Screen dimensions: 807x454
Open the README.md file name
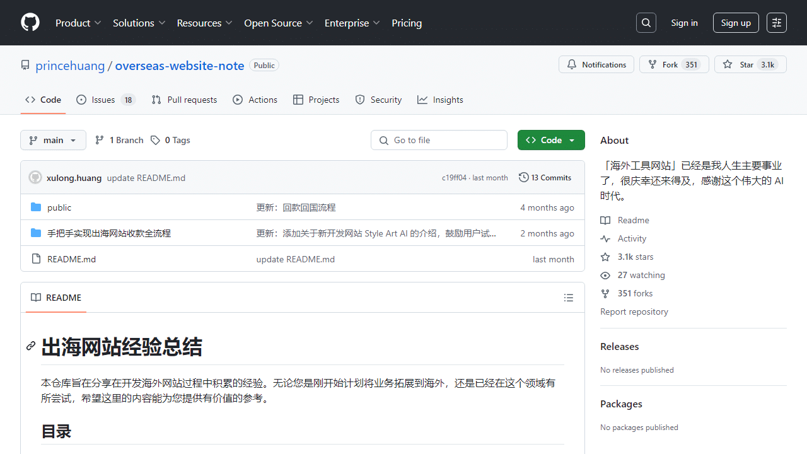(71, 259)
